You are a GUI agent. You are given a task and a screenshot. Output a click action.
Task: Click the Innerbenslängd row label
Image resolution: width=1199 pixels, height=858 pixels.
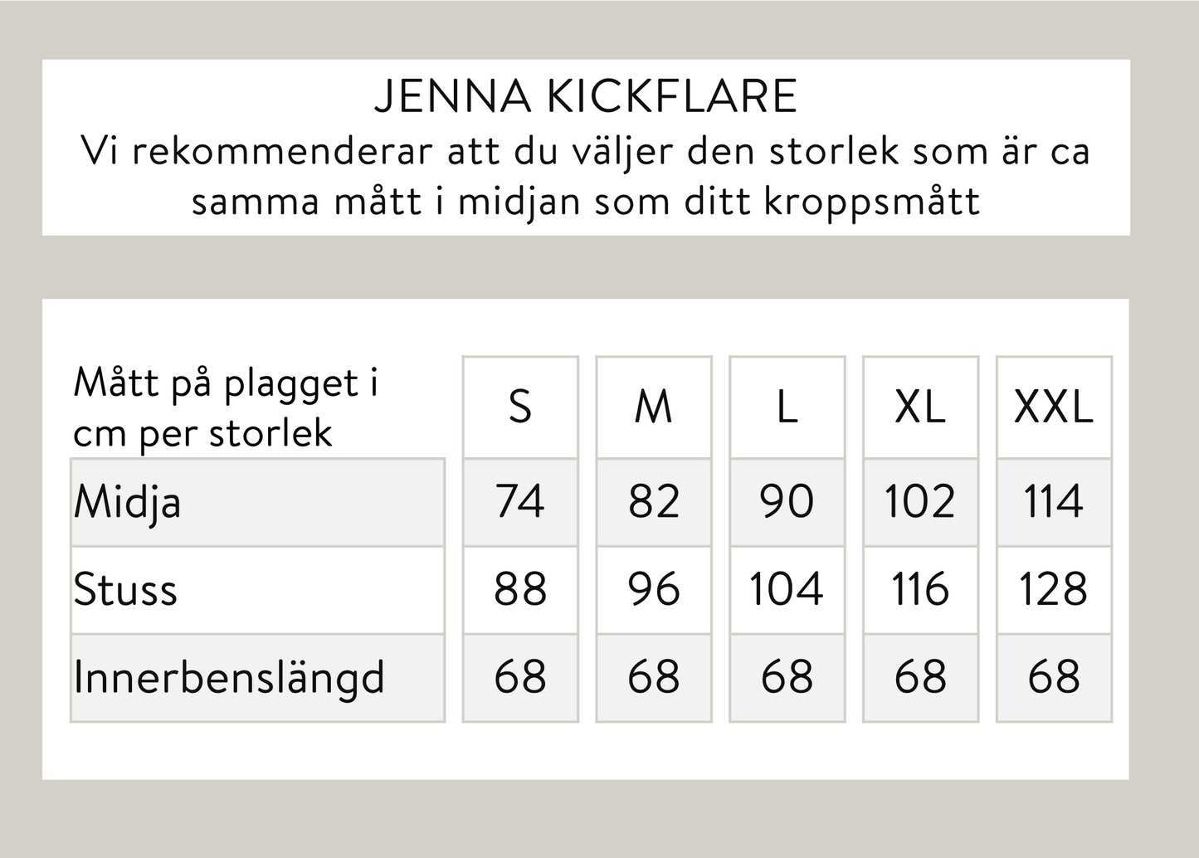229,678
